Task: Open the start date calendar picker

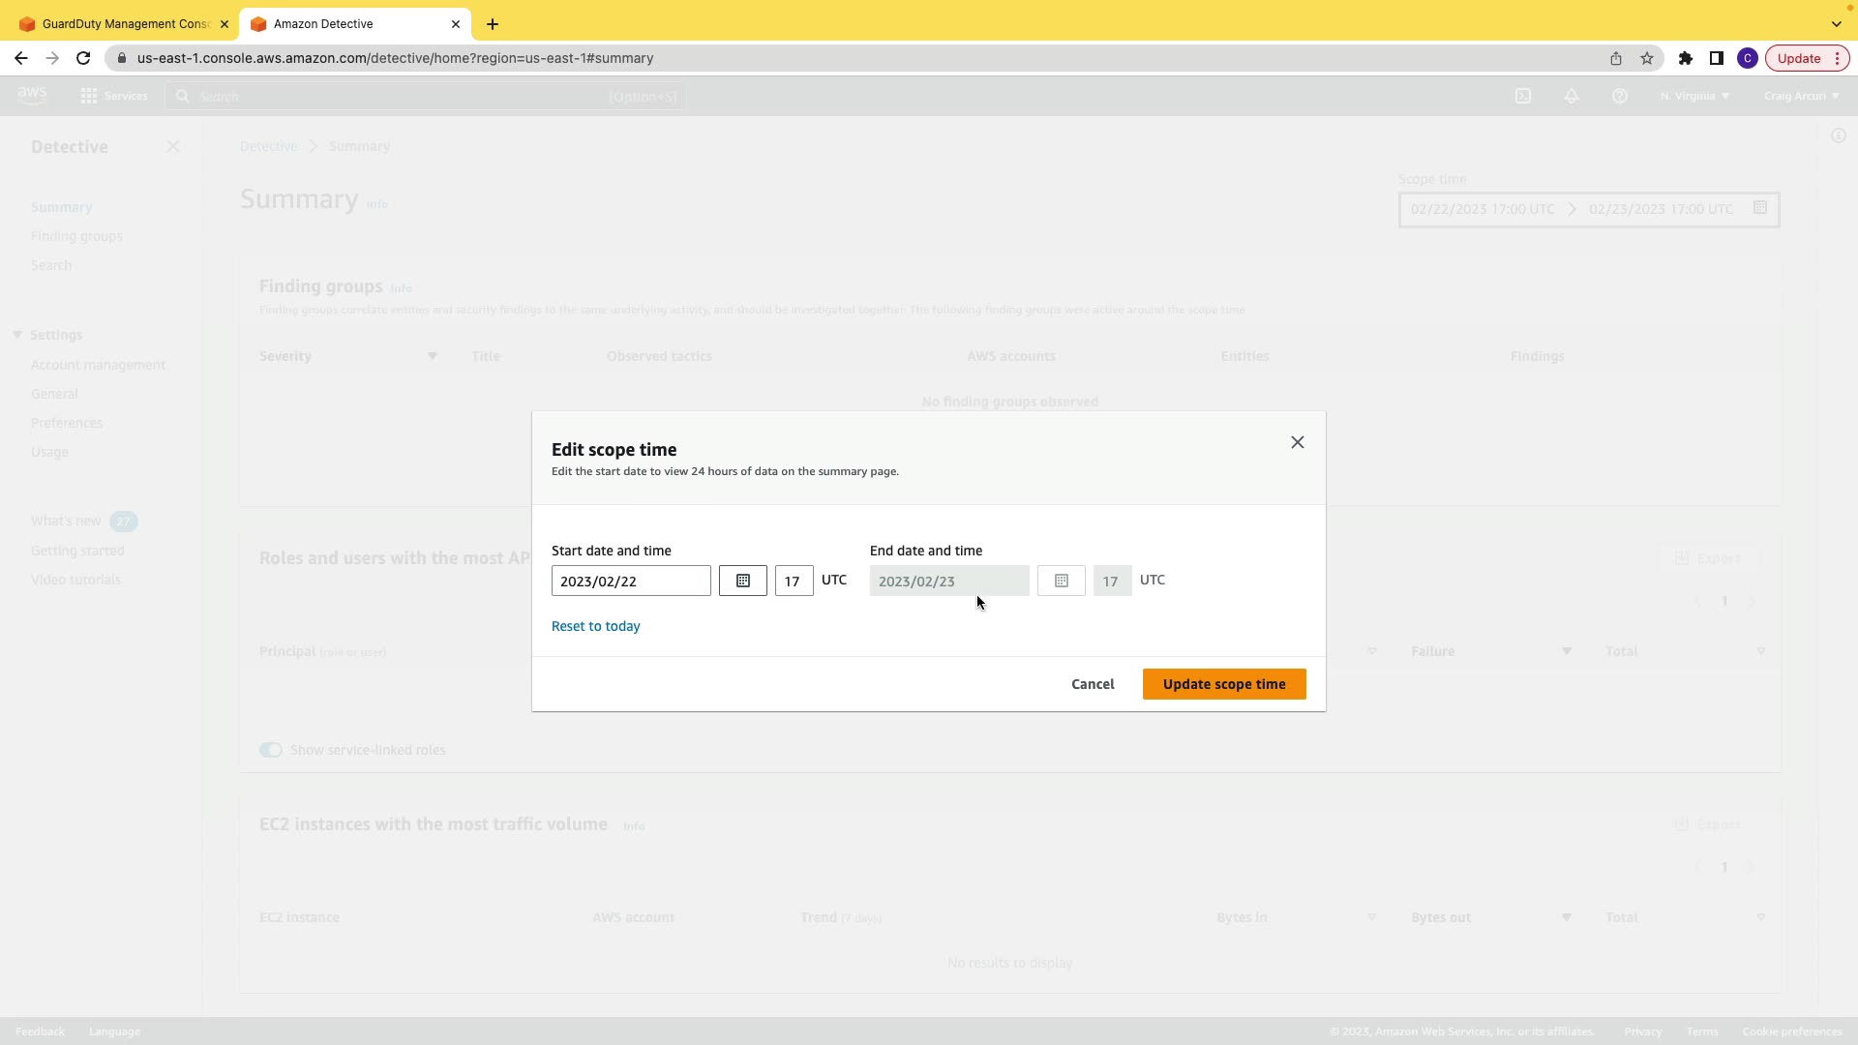Action: pyautogui.click(x=742, y=581)
